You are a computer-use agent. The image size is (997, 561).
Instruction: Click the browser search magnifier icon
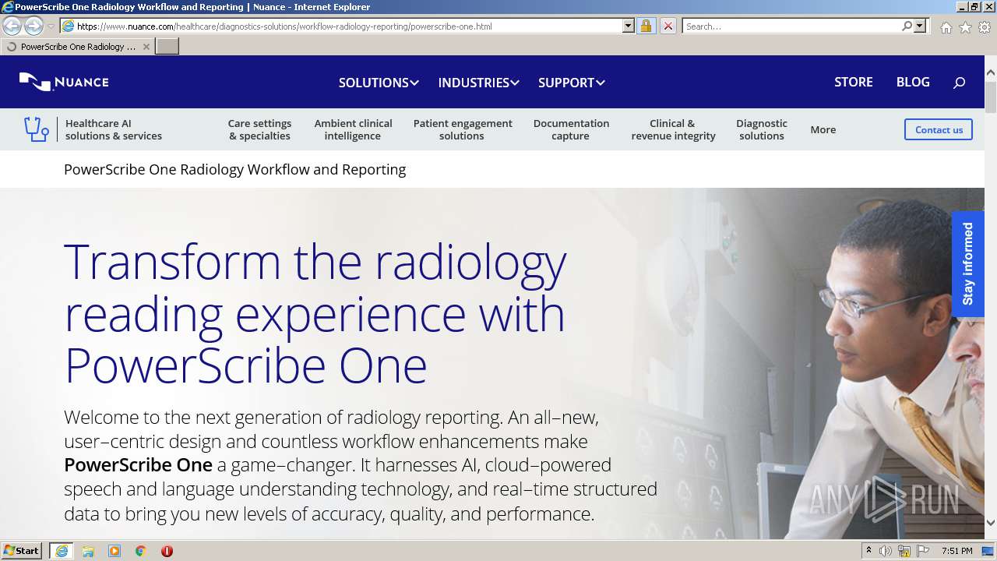[907, 26]
